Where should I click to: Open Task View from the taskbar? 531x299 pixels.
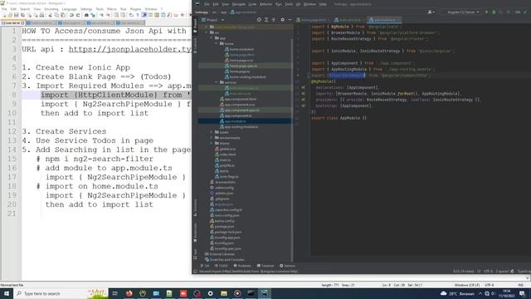point(115,293)
